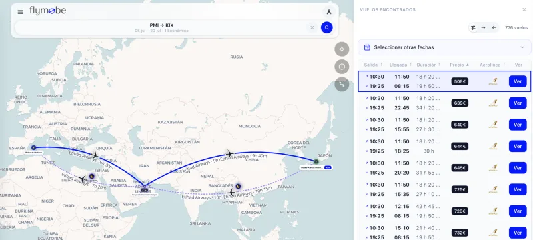533x240 pixels.
Task: Click Ver for the 732€ flight
Action: click(518, 233)
